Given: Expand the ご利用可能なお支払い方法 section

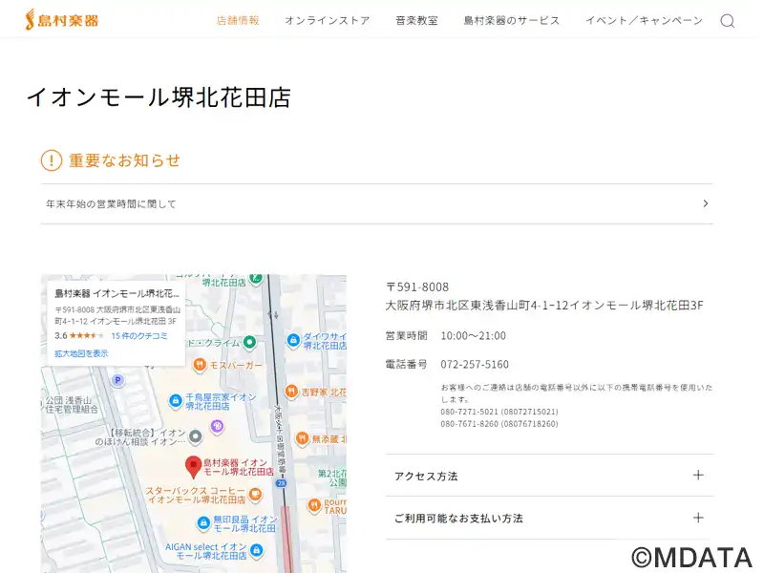Looking at the screenshot, I should [549, 518].
